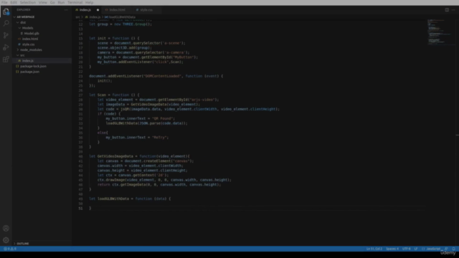Screen dimensions: 459x258
Task: Click the Ln 51, Col 2 cursor position
Action: pyautogui.click(x=374, y=249)
